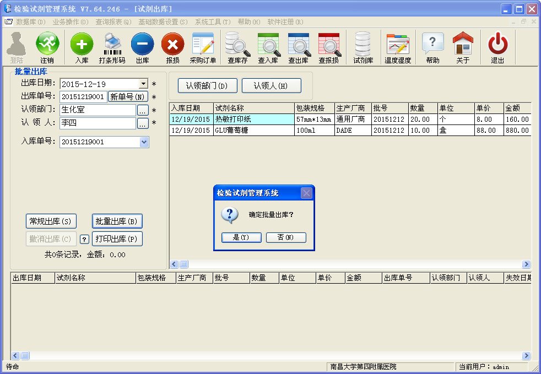Click the 查报损 damage query icon

pyautogui.click(x=329, y=47)
